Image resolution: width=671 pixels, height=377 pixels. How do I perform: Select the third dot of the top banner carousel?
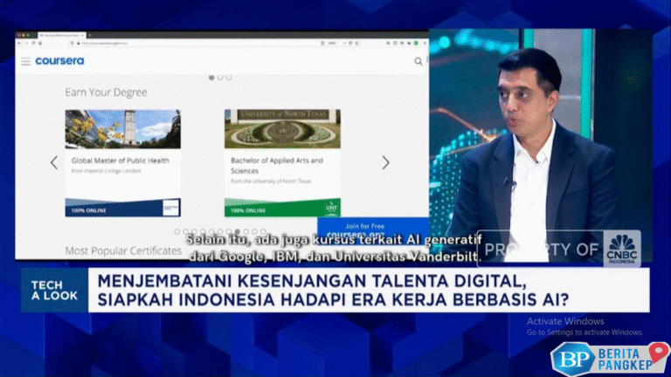coord(229,78)
